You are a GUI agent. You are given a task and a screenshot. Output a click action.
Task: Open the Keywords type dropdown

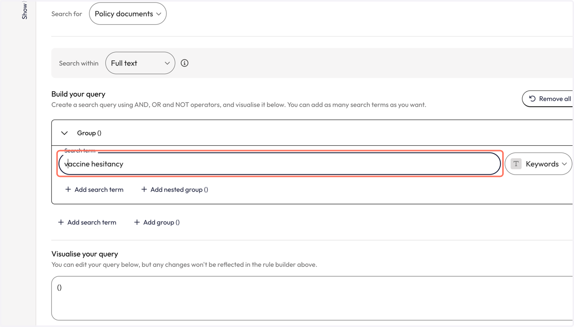539,164
